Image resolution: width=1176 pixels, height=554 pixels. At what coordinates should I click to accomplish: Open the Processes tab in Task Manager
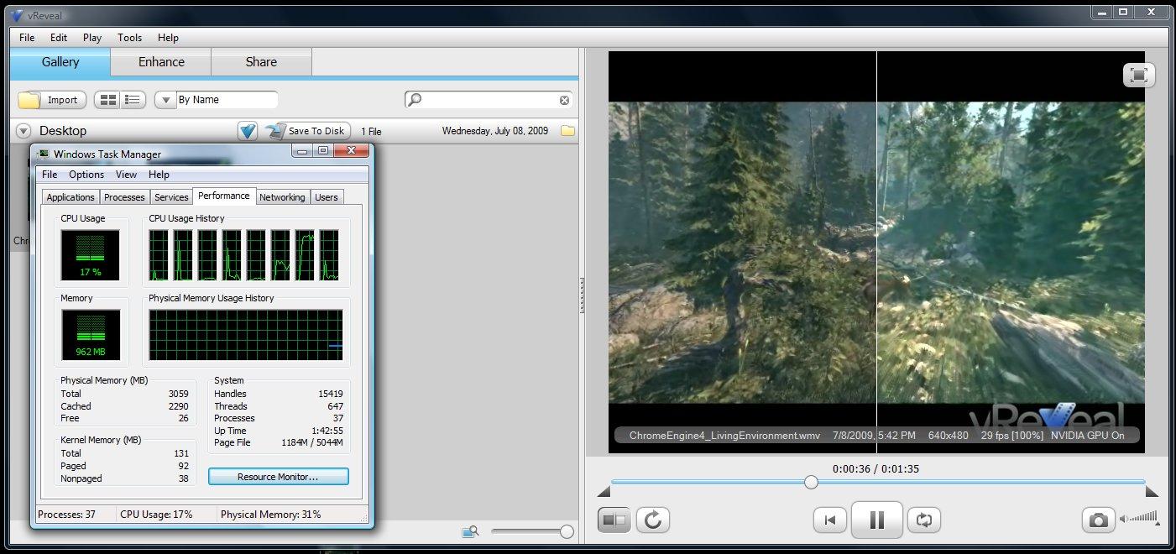[124, 197]
